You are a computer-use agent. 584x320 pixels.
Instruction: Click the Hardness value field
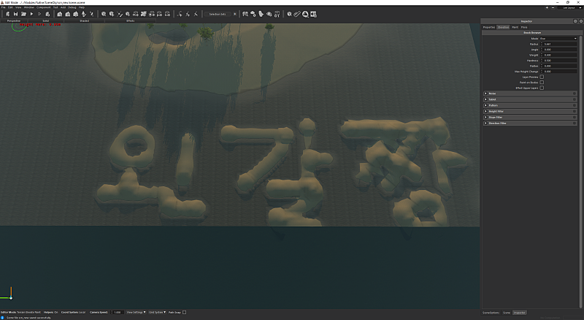click(x=560, y=61)
